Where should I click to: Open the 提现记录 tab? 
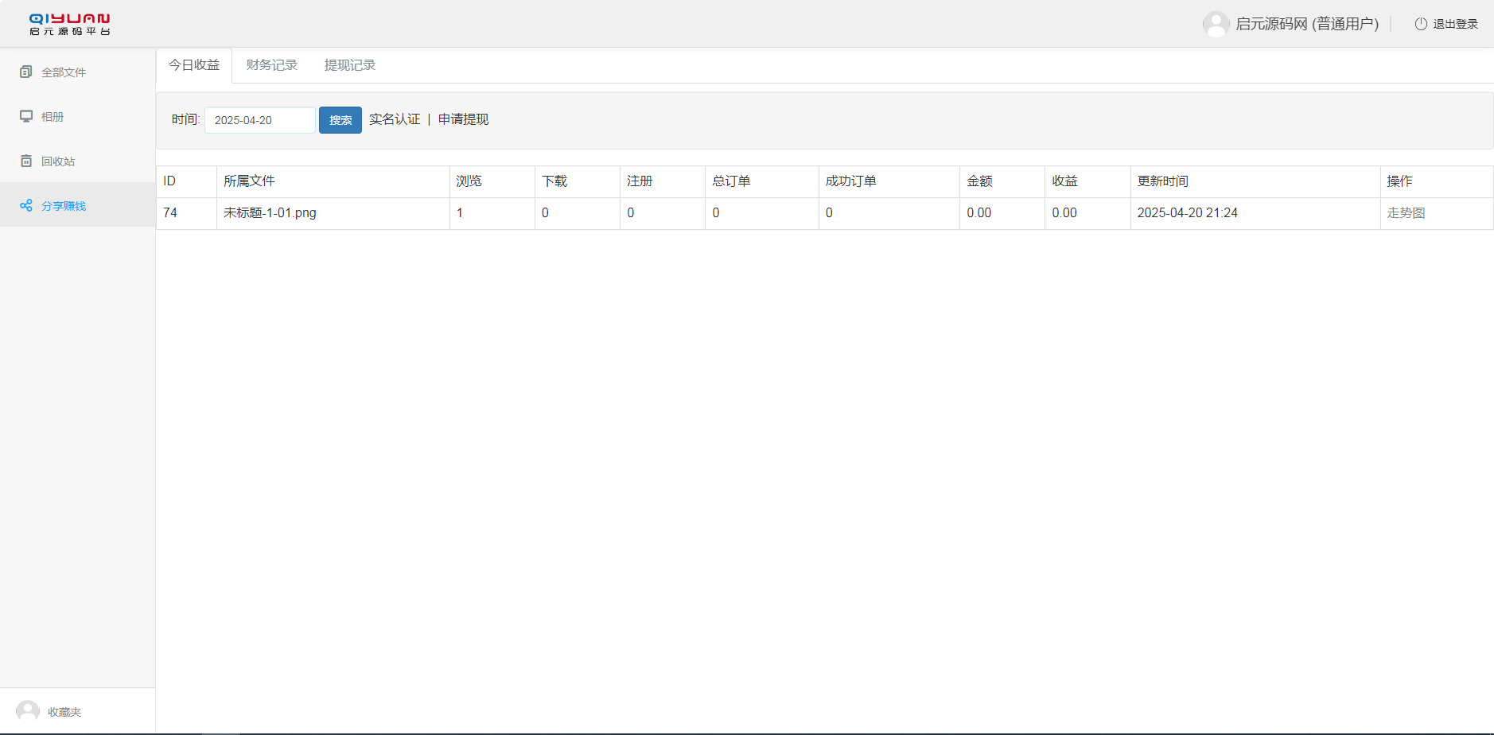click(350, 65)
